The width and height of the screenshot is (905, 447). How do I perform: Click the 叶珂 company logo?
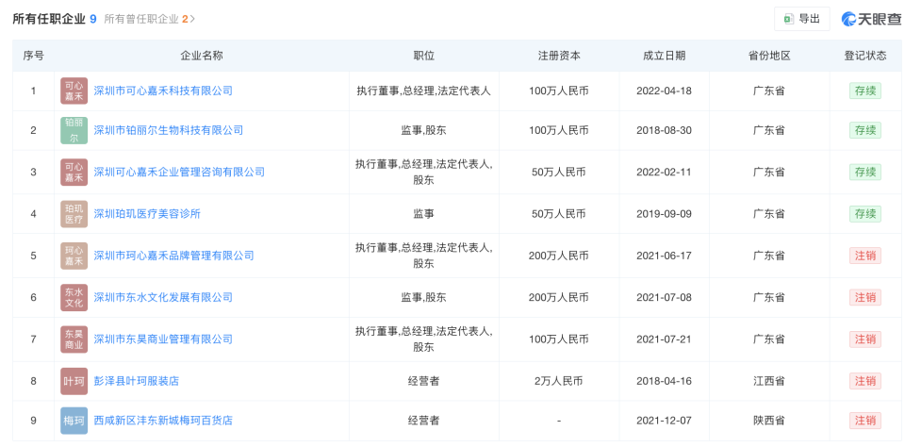(x=74, y=381)
